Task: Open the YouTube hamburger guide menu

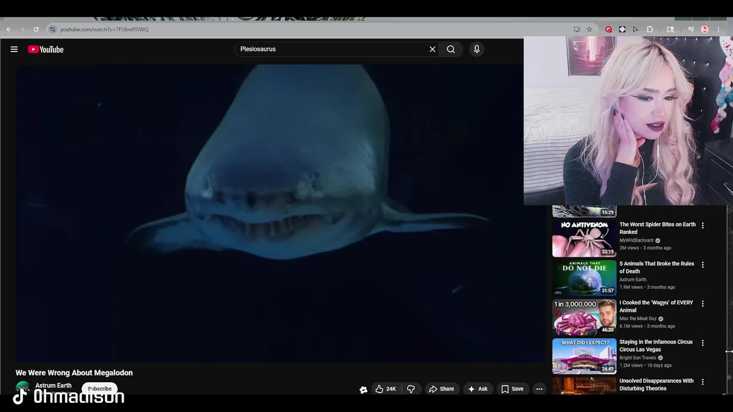Action: tap(14, 49)
